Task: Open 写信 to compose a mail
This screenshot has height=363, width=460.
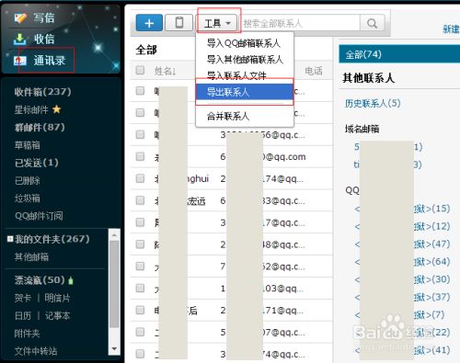Action: [44, 17]
